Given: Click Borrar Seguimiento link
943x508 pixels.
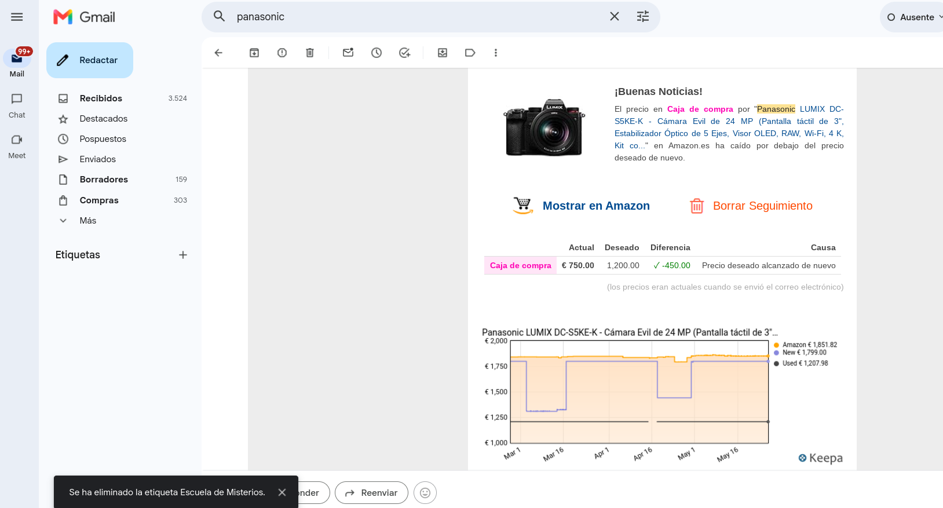Looking at the screenshot, I should click(x=762, y=206).
